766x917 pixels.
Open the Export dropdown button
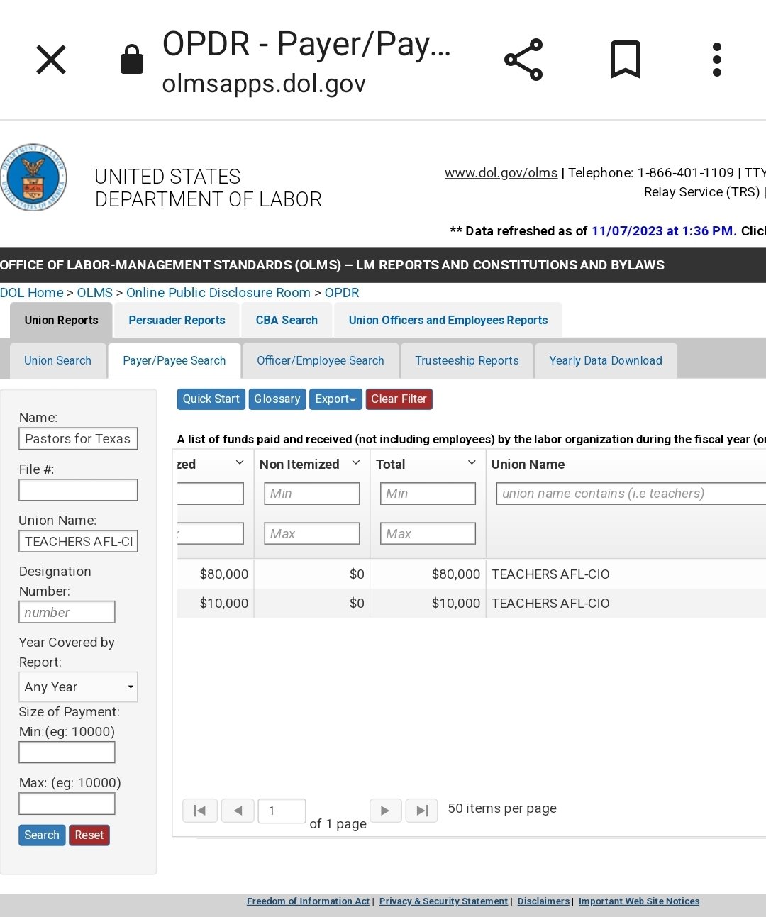click(x=335, y=399)
